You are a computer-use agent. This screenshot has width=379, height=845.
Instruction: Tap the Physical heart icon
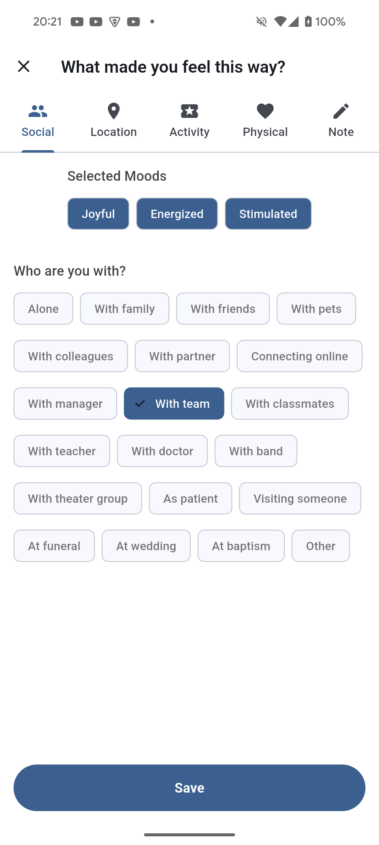click(265, 111)
